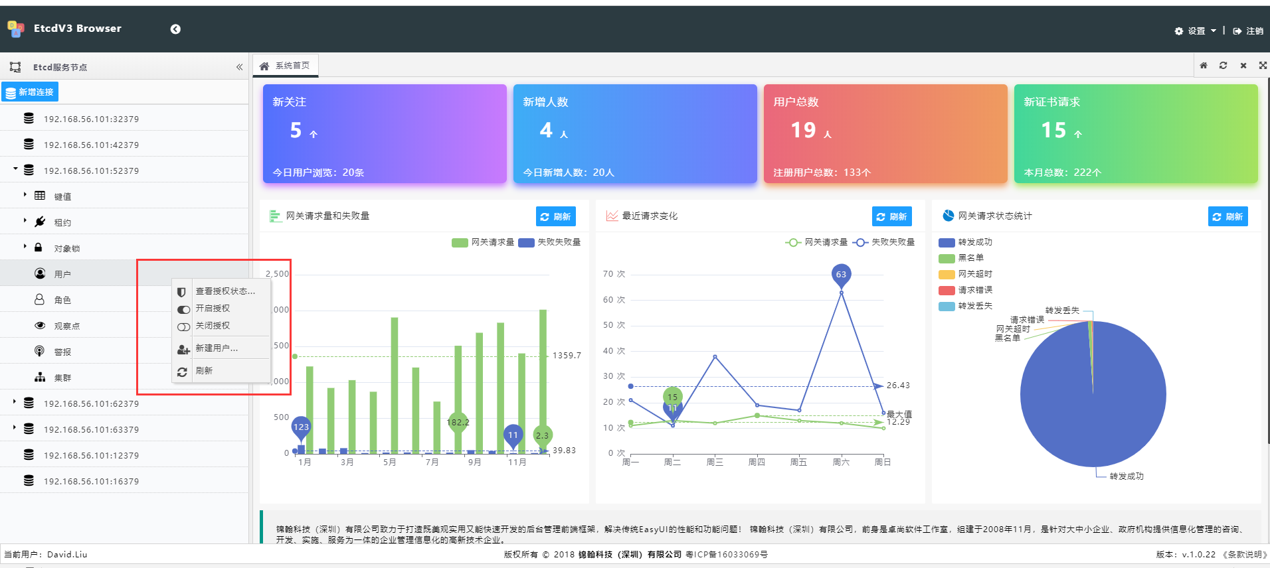The height and width of the screenshot is (568, 1270).
Task: Expand the 租约 tree node
Action: point(25,220)
